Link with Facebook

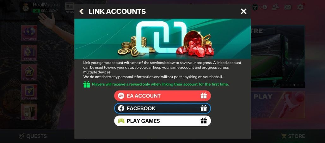(162, 108)
